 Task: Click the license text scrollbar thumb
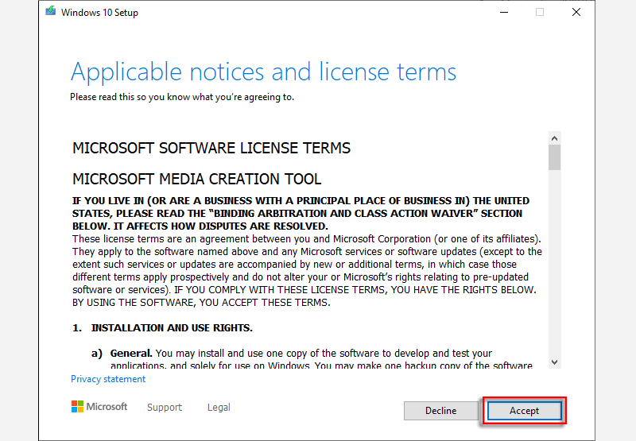[x=554, y=157]
